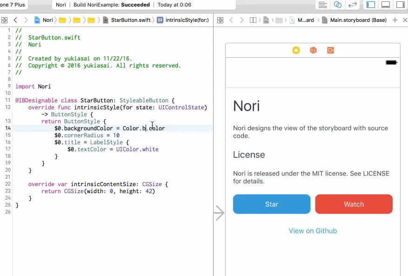Click the initial view controller entry arrow
The height and width of the screenshot is (276, 408).
coord(219,213)
